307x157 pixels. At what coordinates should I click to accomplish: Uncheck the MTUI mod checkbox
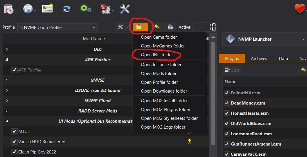[14, 132]
